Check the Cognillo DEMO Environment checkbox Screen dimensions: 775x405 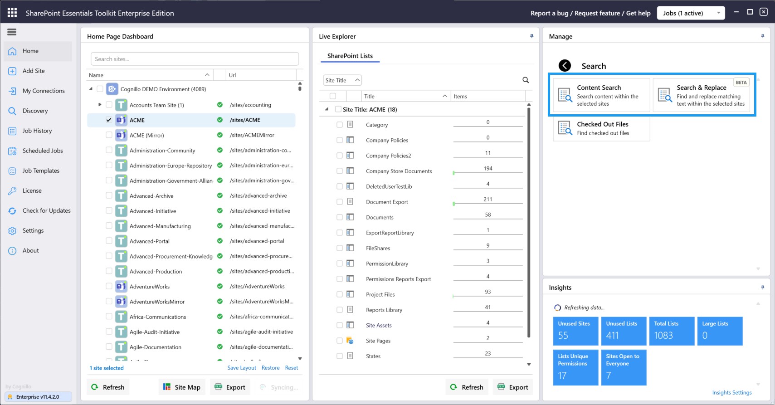click(x=100, y=89)
